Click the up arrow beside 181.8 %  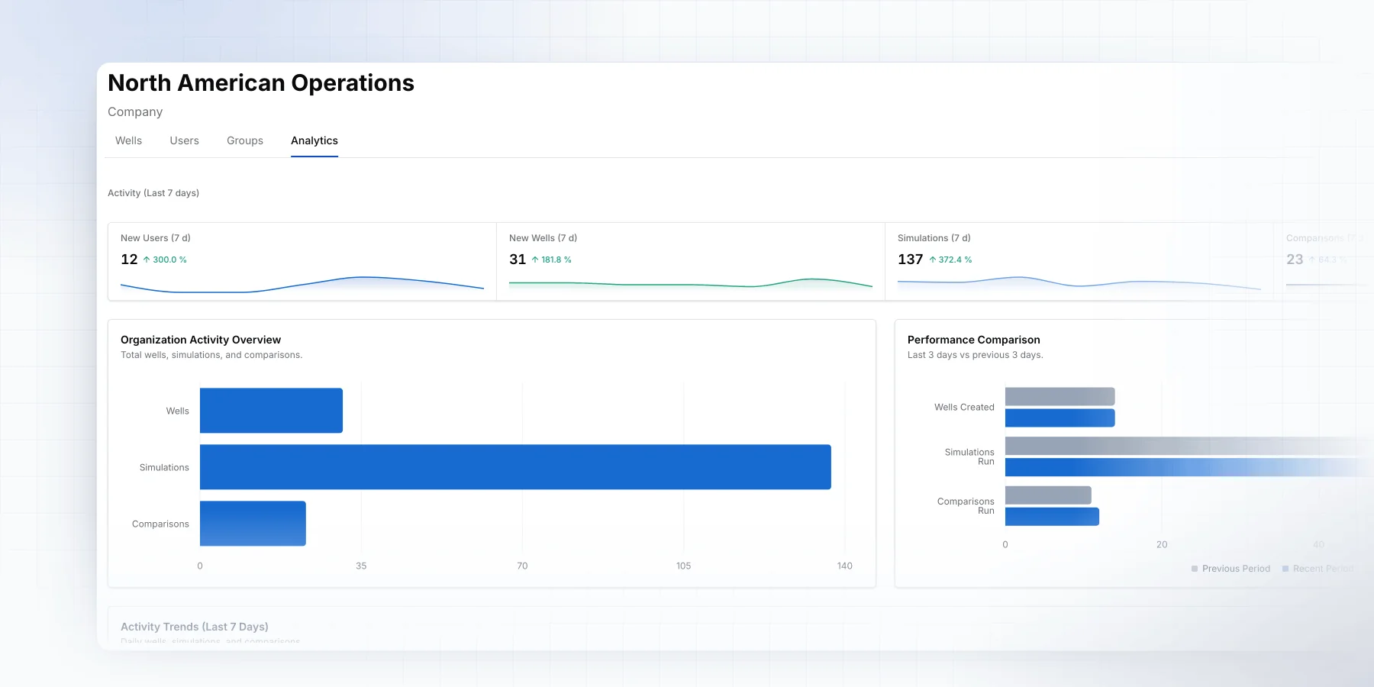pyautogui.click(x=535, y=260)
